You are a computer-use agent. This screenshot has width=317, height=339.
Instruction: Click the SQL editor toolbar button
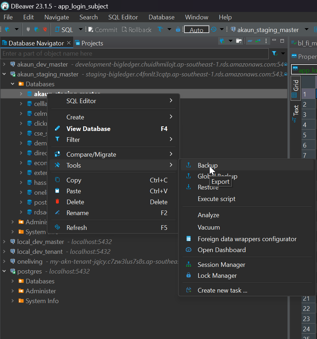(64, 30)
